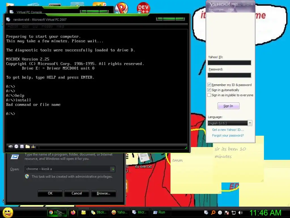This screenshot has height=218, width=290.
Task: Click the sticky note saying 'sir its been 10 minutes'
Action: pyautogui.click(x=238, y=161)
